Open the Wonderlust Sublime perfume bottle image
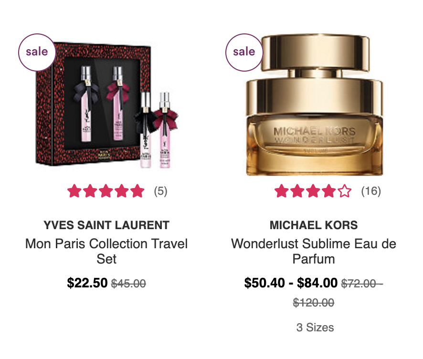Screen dimensions: 423x359 pos(315,105)
